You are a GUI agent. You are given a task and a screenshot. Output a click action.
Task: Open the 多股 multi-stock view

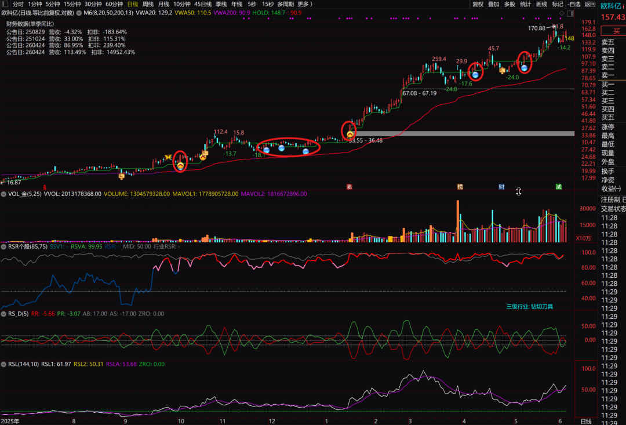pos(510,4)
